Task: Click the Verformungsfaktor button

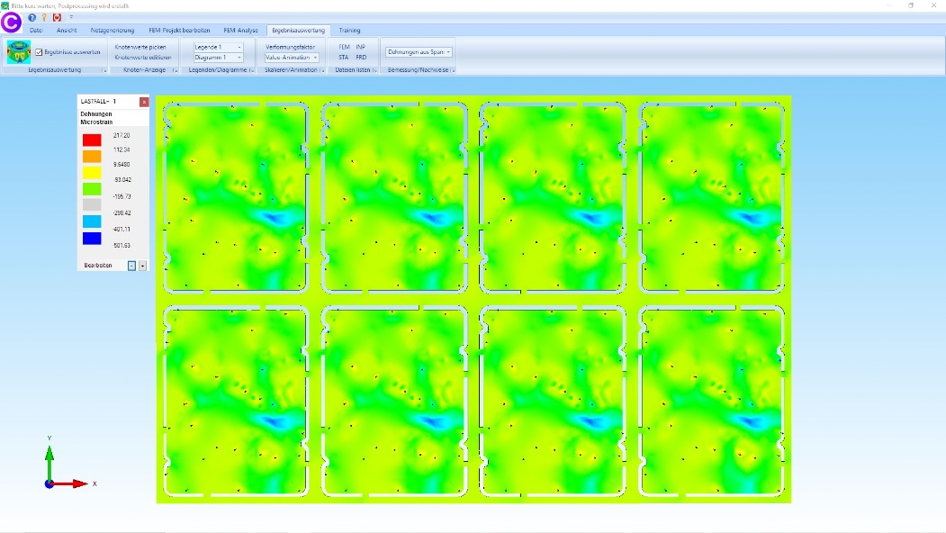Action: tap(290, 47)
